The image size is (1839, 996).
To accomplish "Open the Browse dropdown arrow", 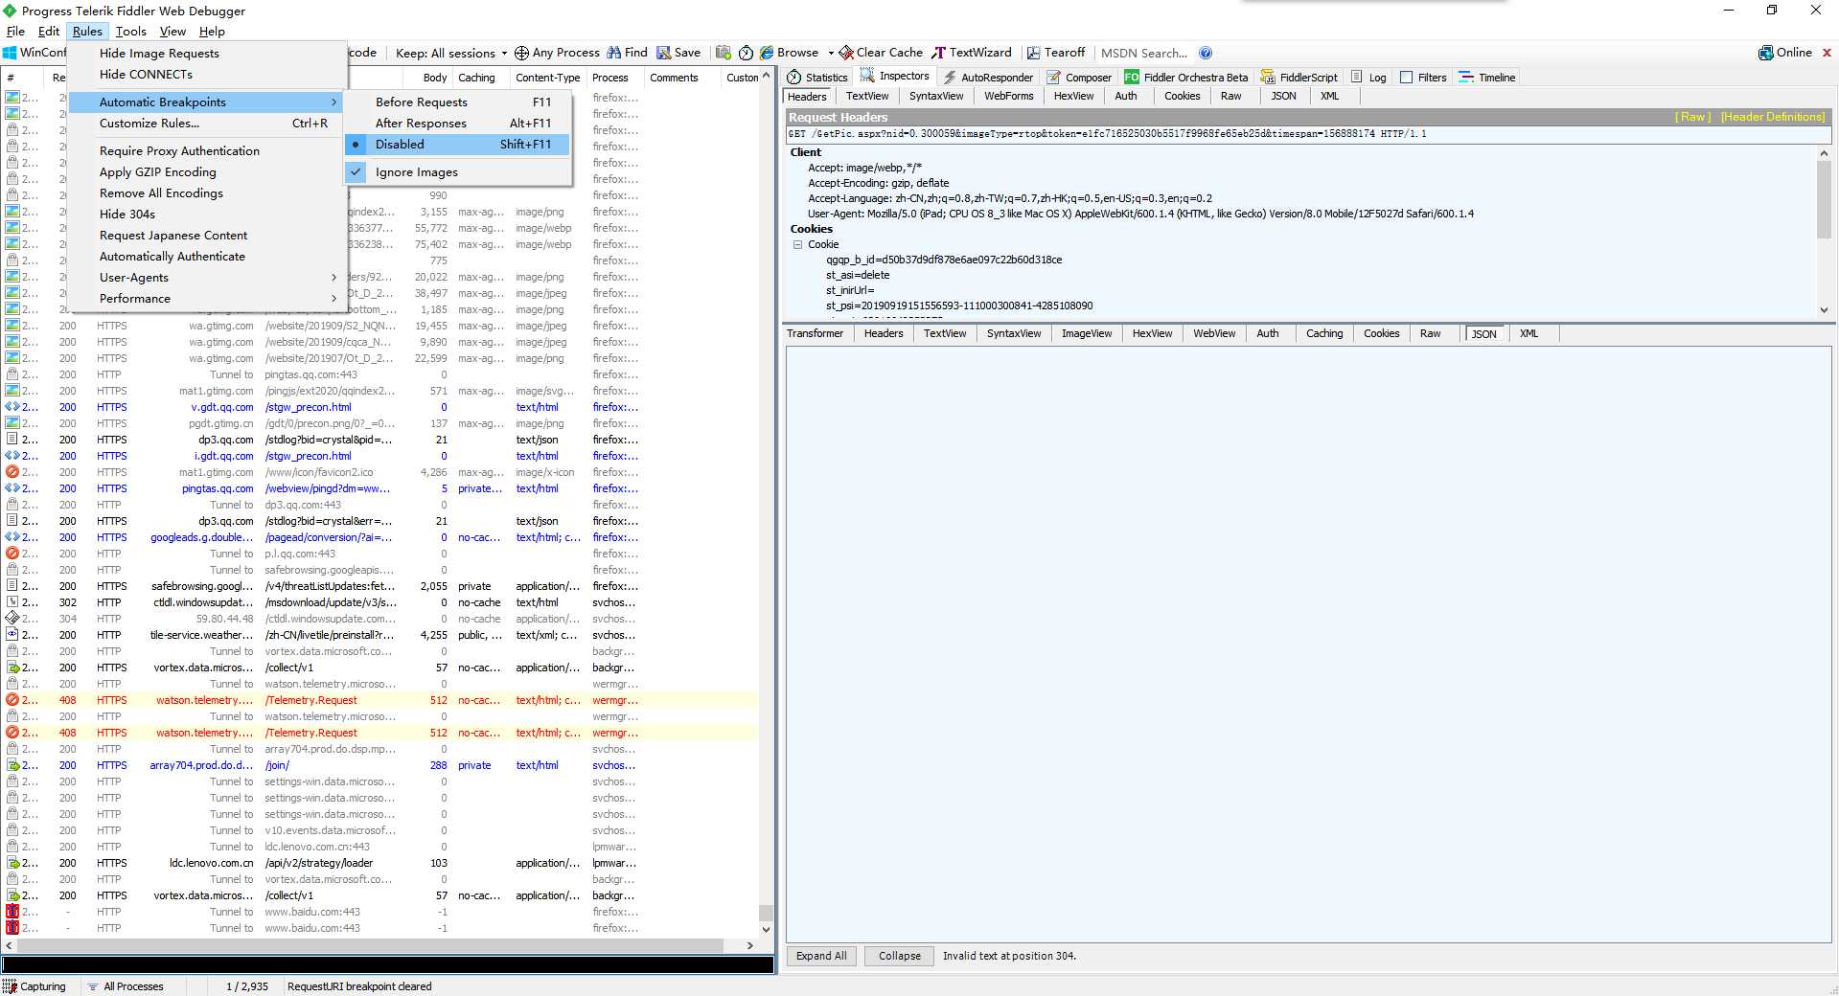I will pos(830,53).
